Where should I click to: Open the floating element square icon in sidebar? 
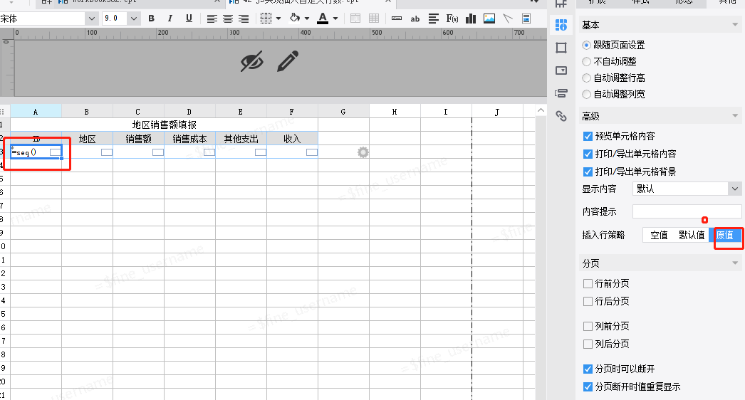pos(561,48)
